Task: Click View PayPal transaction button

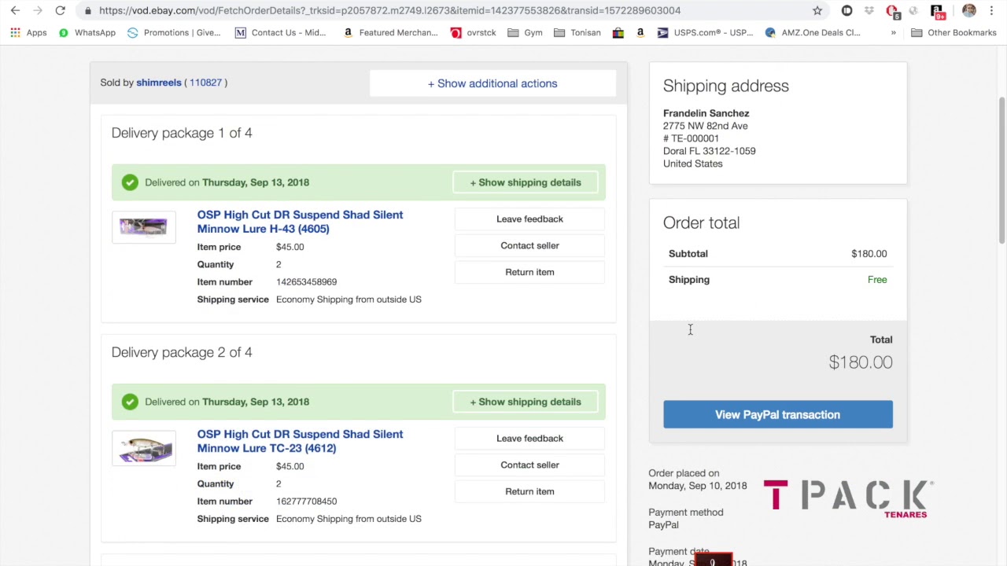Action: click(x=777, y=414)
